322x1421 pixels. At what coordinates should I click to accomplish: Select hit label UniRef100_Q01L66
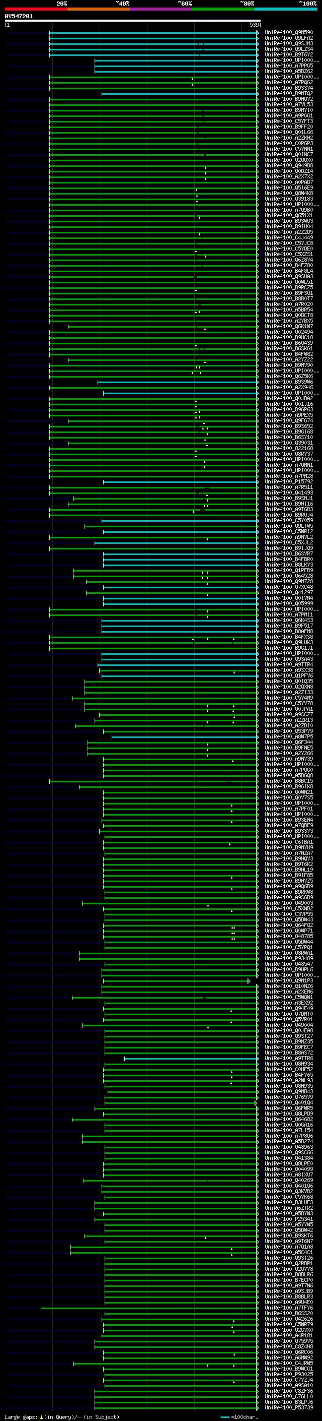point(289,133)
